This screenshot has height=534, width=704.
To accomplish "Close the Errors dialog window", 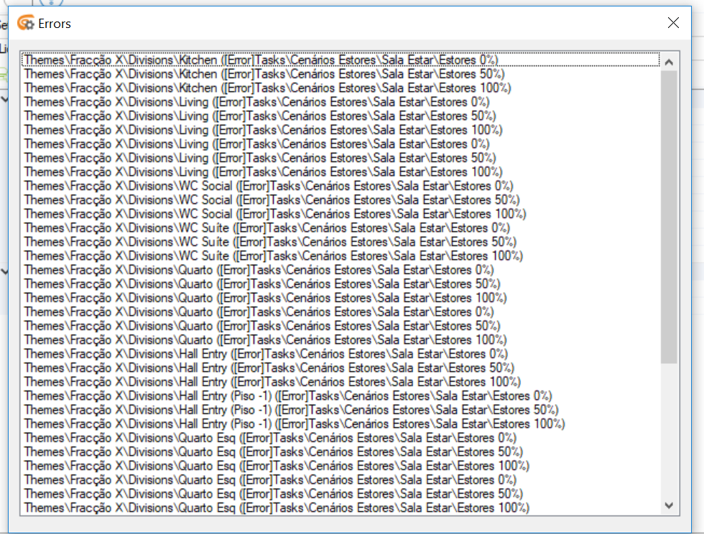I will tap(673, 23).
